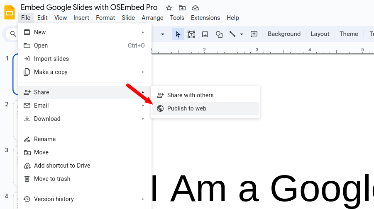
Task: Select Publish to web
Action: (205, 108)
